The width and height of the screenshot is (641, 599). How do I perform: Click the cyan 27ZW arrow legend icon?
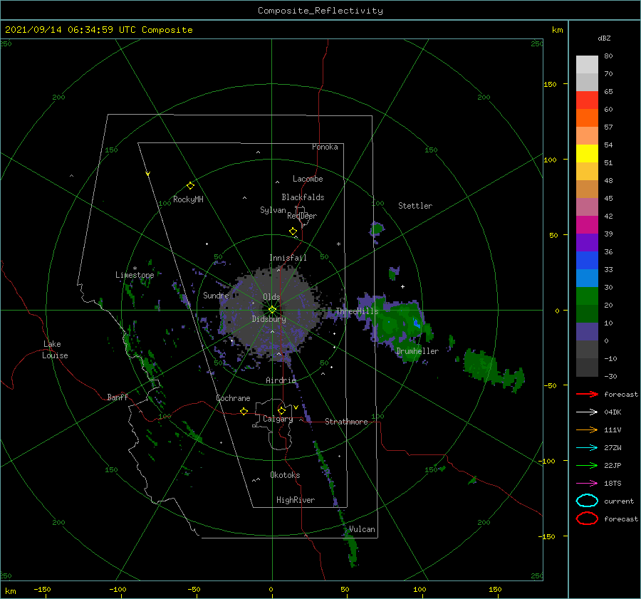(587, 448)
